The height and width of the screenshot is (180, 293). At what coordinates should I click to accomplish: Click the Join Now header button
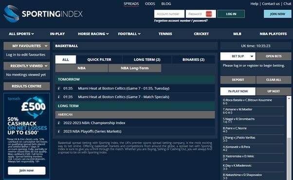277,14
